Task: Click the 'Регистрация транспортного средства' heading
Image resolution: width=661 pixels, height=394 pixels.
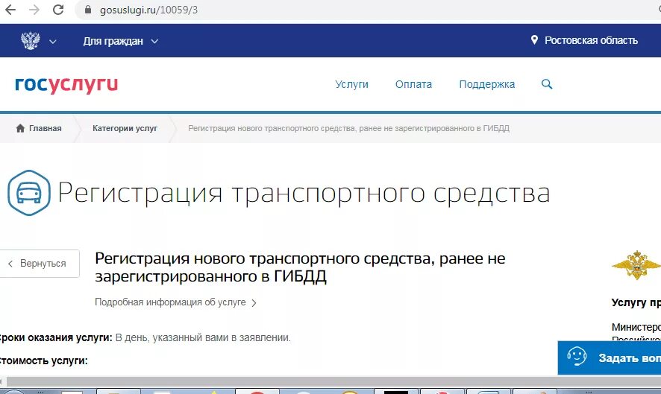Action: (x=304, y=193)
